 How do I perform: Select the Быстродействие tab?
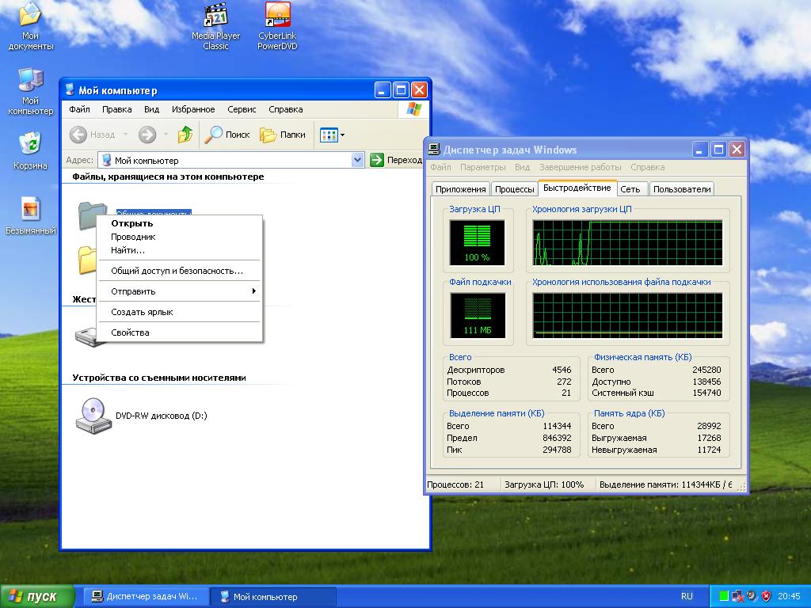pyautogui.click(x=577, y=188)
